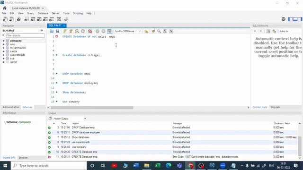Click the editor horizontal scrollbar thumb
Screen dimensions: 303x170
click(x=92, y=107)
